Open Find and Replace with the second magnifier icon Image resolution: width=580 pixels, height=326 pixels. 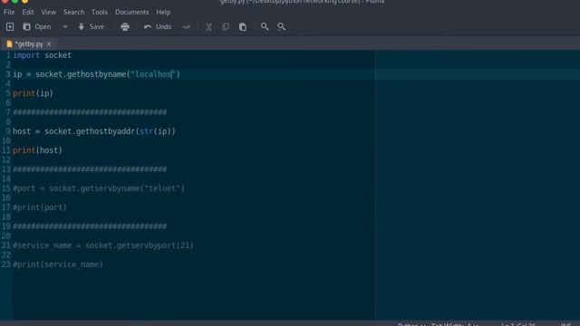coord(282,26)
